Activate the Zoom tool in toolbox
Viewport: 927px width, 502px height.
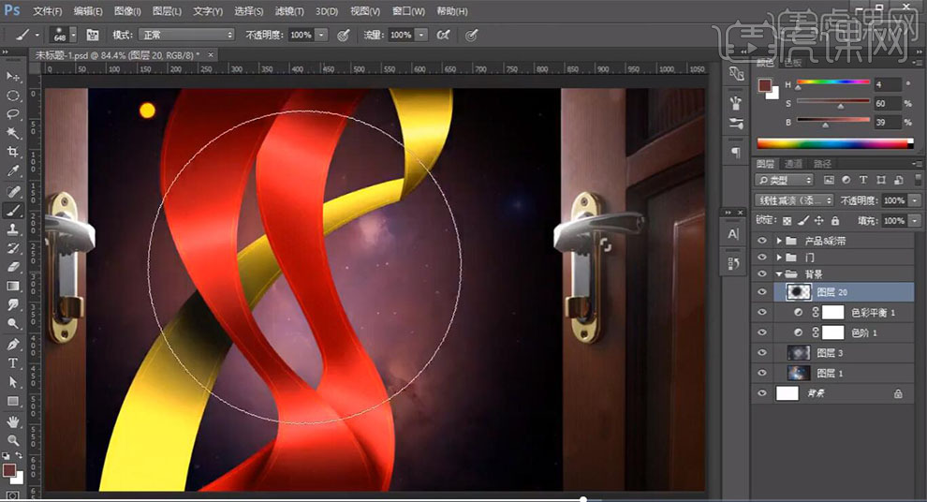pyautogui.click(x=13, y=440)
